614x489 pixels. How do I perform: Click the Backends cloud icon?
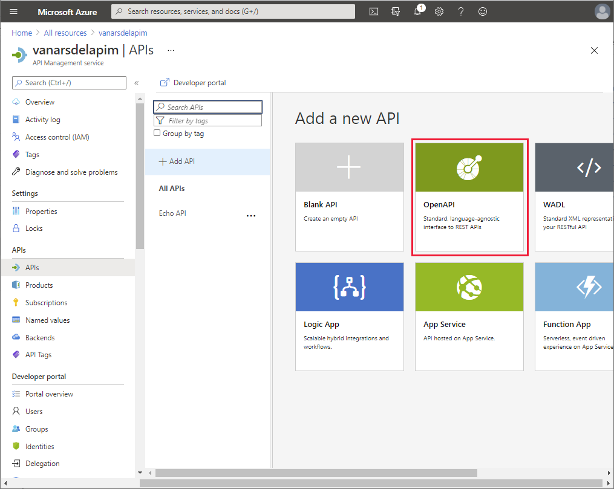(x=16, y=337)
